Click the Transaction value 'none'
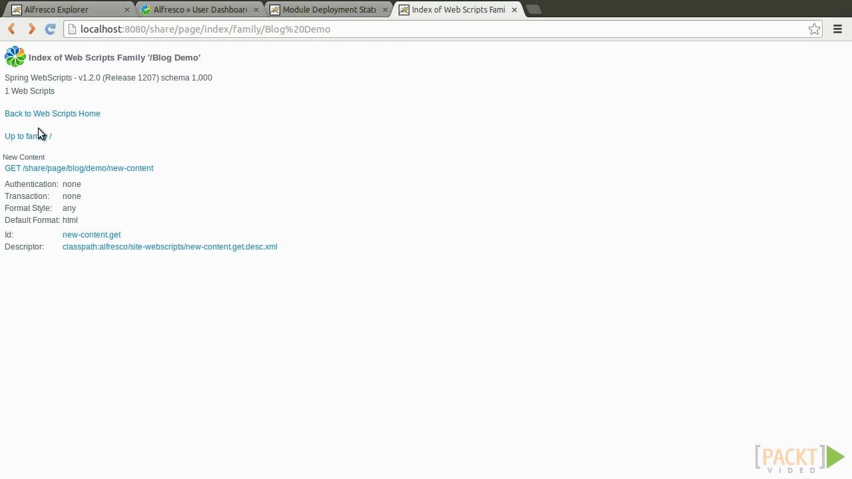 pos(72,196)
